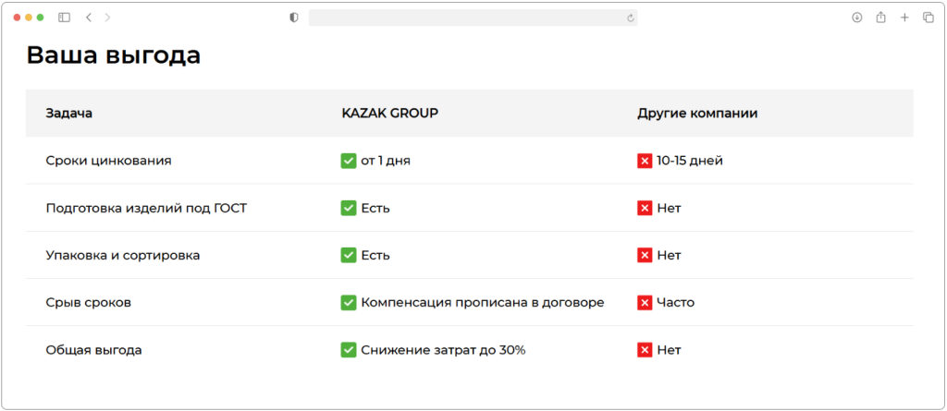Select the 'KAZAK GROUP' column header
947x411 pixels.
tap(390, 114)
